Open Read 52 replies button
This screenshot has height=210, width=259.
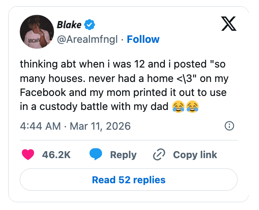(x=129, y=180)
